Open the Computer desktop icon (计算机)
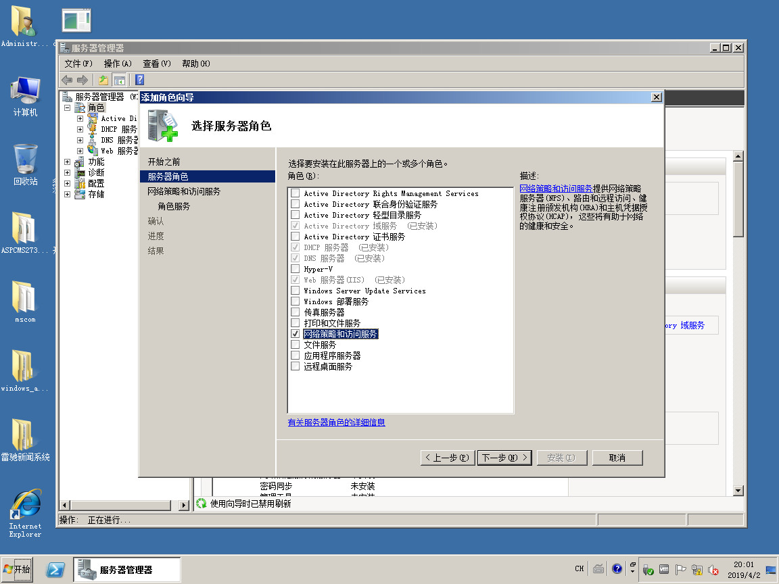The height and width of the screenshot is (584, 779). point(25,95)
